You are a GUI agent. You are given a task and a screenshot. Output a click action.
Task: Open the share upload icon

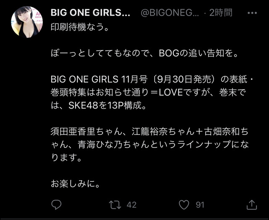tap(252, 205)
